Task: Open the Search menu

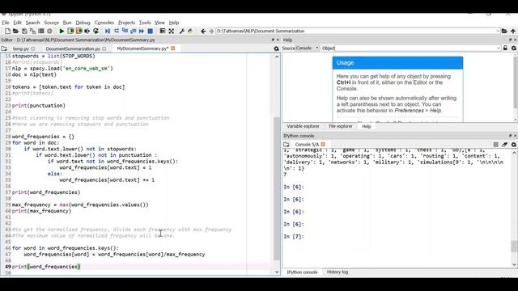Action: (x=32, y=23)
